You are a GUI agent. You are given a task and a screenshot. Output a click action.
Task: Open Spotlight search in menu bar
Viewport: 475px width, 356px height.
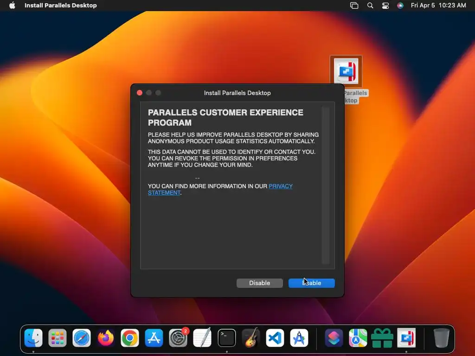point(370,6)
